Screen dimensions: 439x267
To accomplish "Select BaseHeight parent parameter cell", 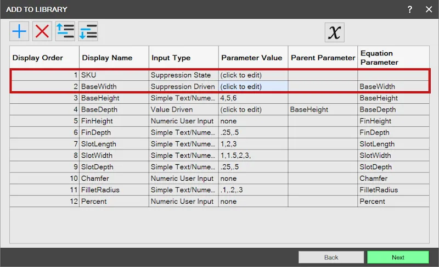I will 323,109.
